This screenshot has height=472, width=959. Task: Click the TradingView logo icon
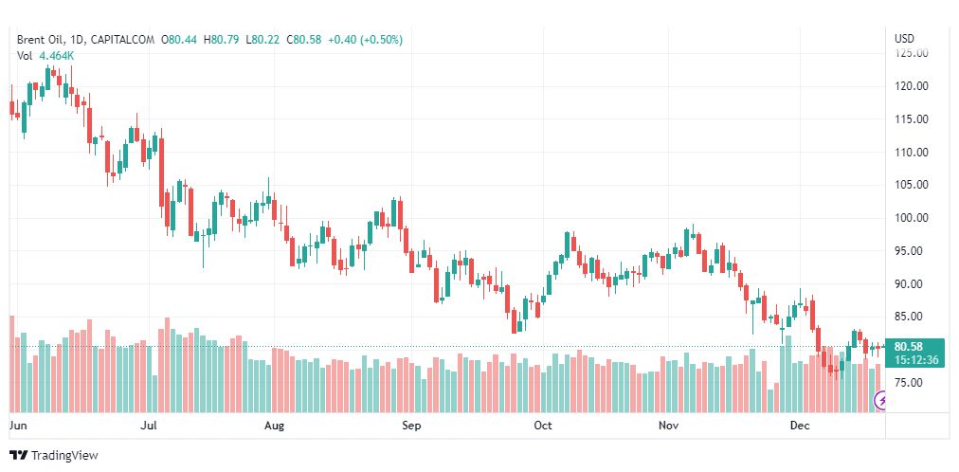18,455
